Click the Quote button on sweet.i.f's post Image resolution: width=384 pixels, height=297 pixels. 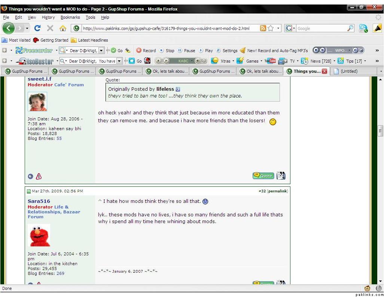click(x=263, y=175)
